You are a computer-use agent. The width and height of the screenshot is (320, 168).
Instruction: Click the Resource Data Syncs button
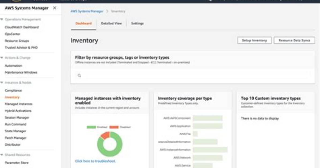click(294, 40)
